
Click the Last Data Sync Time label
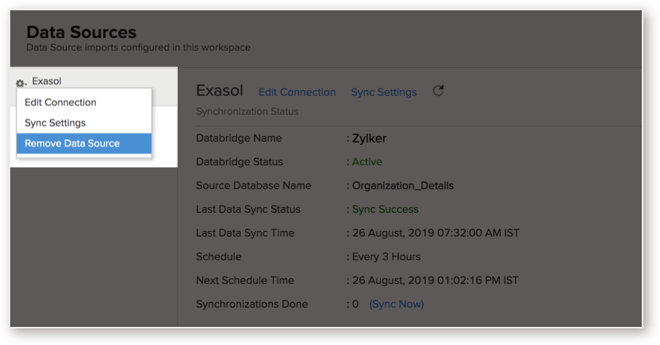[x=245, y=233]
